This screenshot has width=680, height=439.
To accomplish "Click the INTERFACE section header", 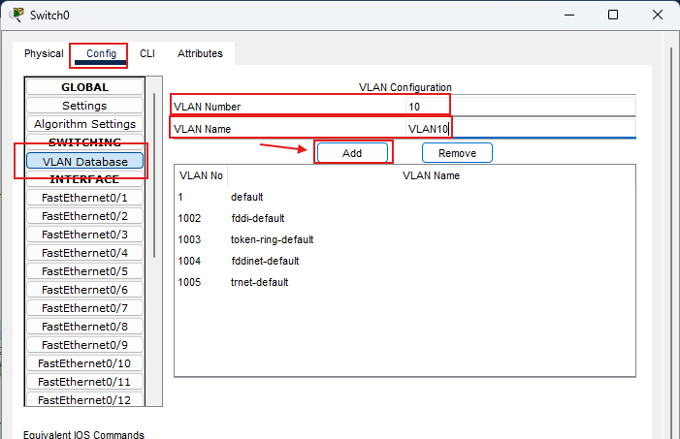I will click(x=85, y=179).
